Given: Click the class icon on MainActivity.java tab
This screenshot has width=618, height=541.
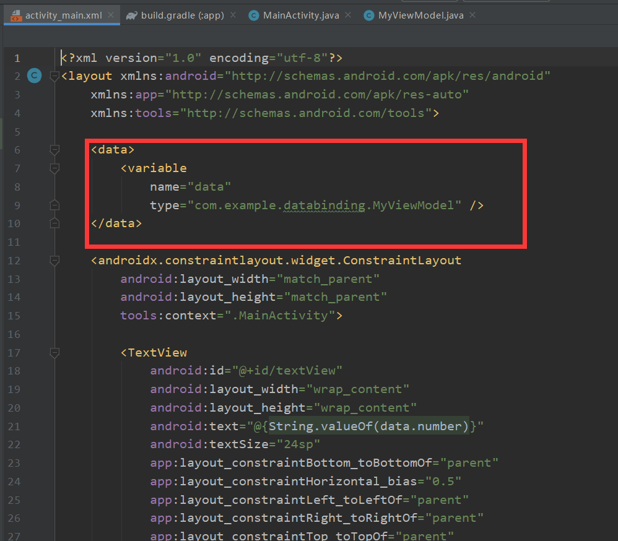Looking at the screenshot, I should [254, 15].
